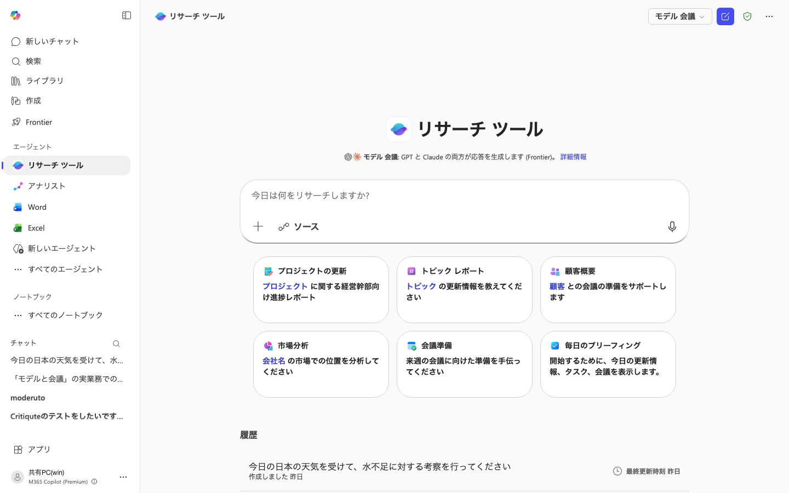Open the アナリスト agent icon
789x493 pixels.
(x=18, y=186)
